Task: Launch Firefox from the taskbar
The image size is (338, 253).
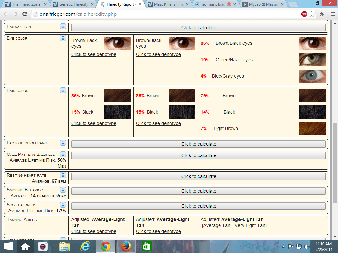Action: 126,246
